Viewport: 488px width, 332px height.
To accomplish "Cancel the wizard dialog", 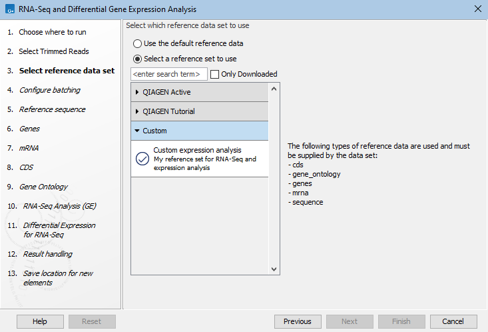I will coord(453,321).
